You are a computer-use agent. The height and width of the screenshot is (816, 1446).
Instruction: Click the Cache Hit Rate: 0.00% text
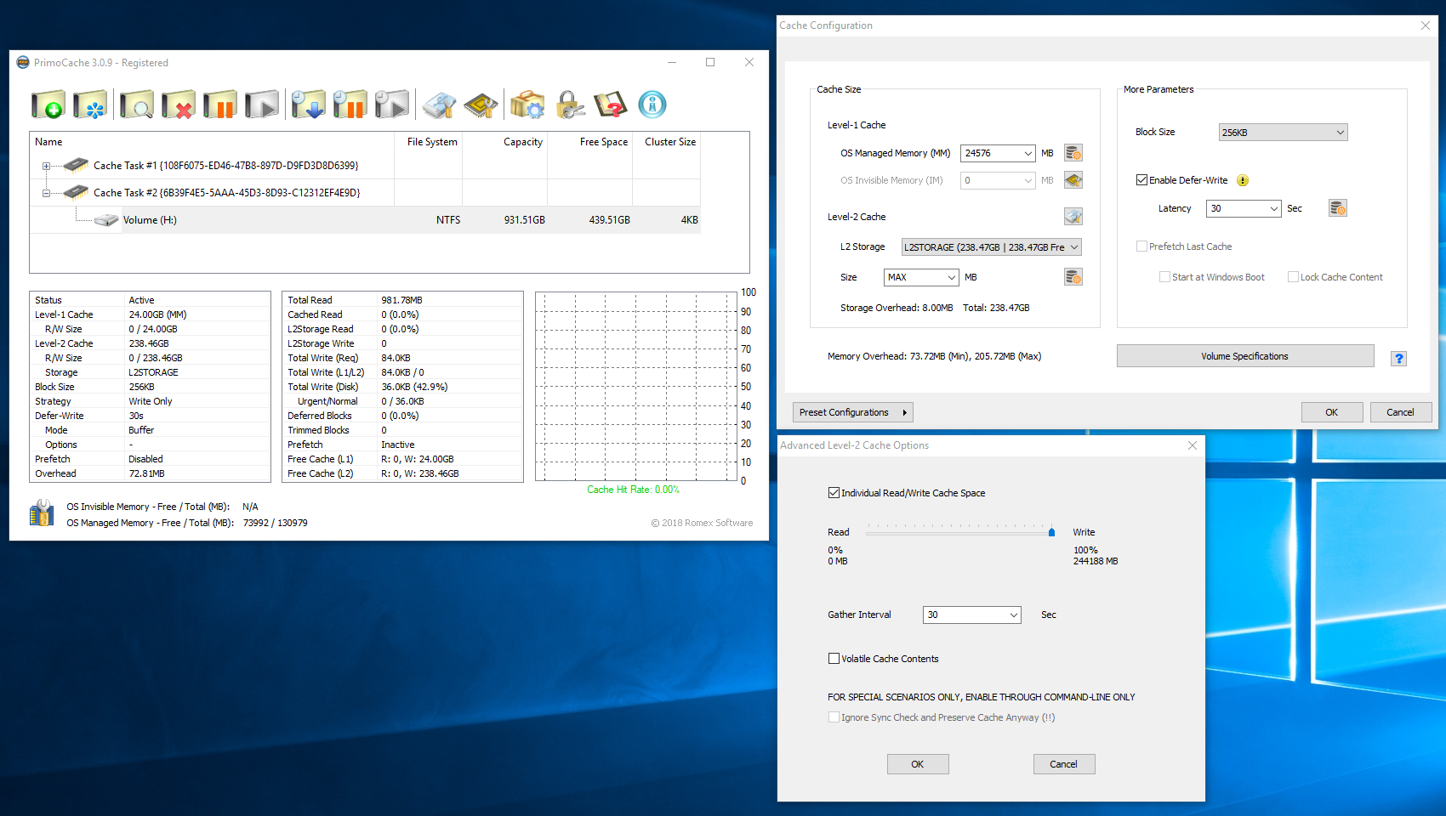(634, 490)
